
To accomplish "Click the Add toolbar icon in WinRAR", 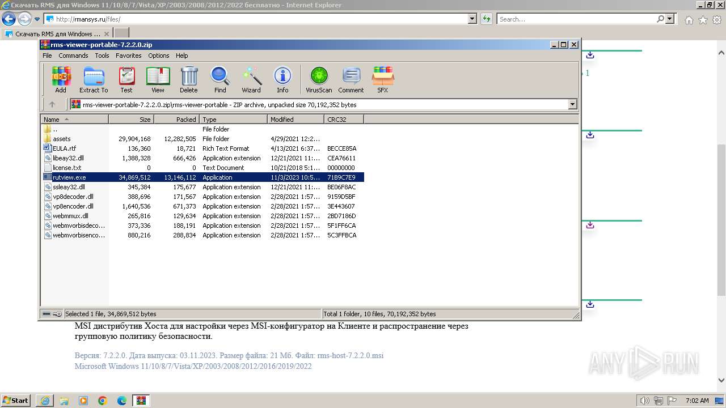I will (x=61, y=79).
